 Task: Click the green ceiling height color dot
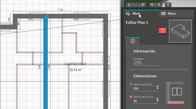click(131, 84)
